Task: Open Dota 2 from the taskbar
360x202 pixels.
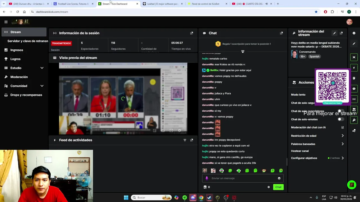Action: (x=234, y=198)
